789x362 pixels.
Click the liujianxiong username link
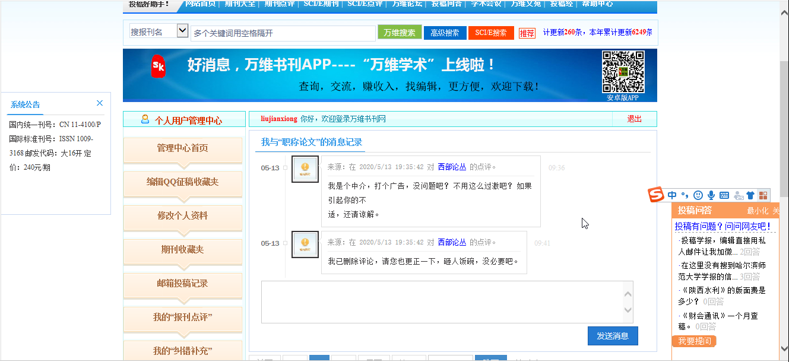pos(279,119)
